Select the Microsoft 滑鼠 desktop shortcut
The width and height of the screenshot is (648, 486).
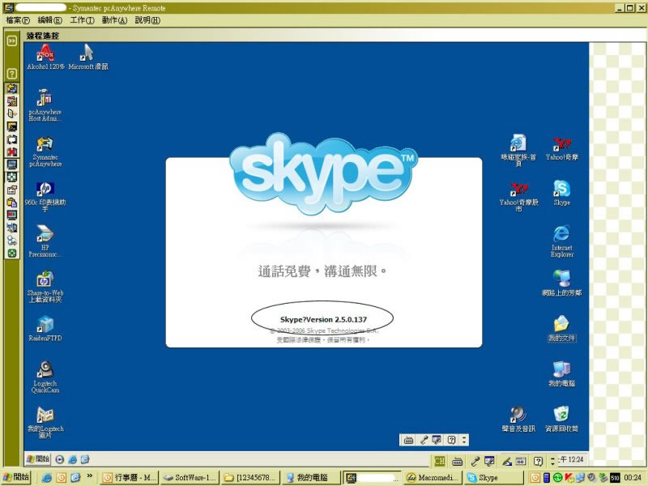[88, 57]
